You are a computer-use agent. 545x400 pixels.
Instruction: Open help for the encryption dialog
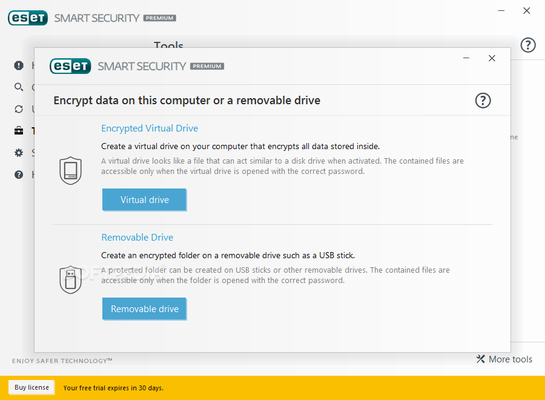click(483, 101)
